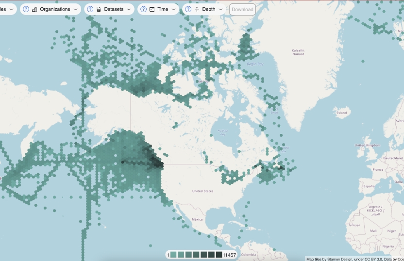This screenshot has width=404, height=261.
Task: Click the help icon beside Datasets
Action: click(x=90, y=9)
